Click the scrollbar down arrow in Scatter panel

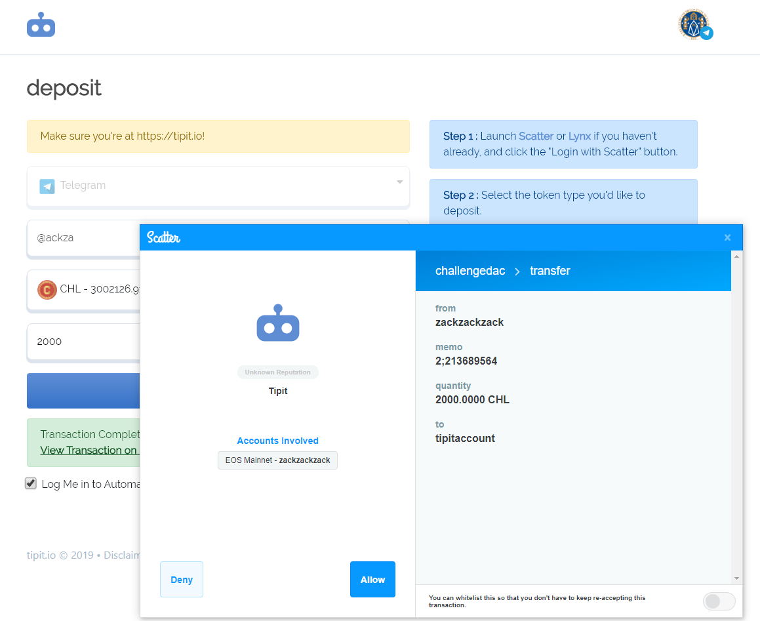[x=736, y=578]
